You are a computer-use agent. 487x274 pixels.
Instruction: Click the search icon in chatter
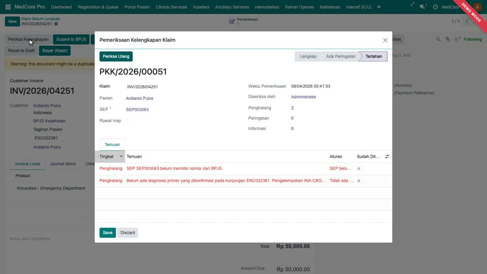point(438,40)
